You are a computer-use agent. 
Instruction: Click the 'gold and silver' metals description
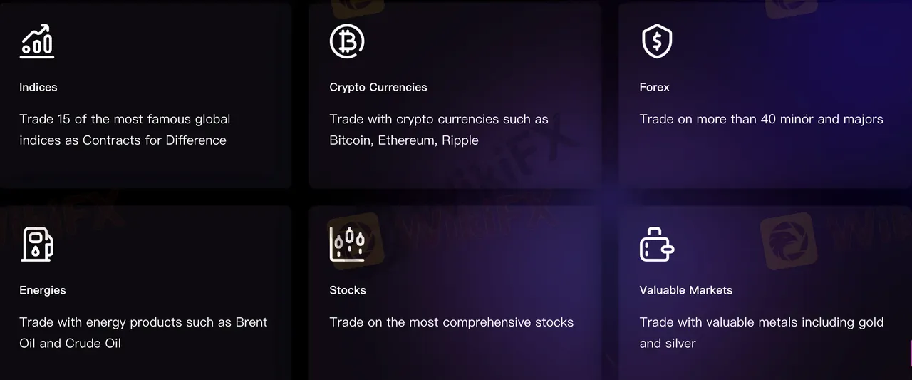pyautogui.click(x=761, y=332)
